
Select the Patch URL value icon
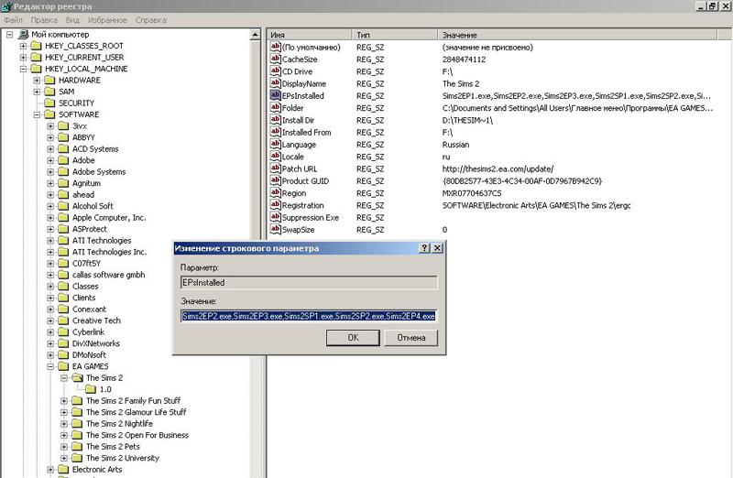(275, 168)
